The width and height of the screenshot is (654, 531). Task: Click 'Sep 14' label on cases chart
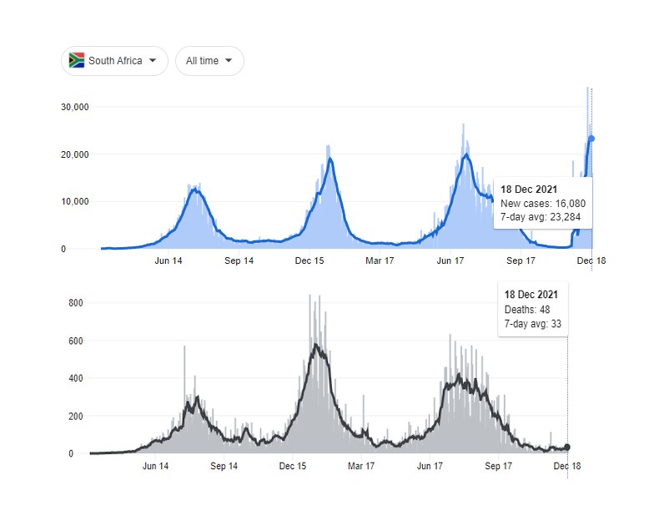(x=239, y=260)
